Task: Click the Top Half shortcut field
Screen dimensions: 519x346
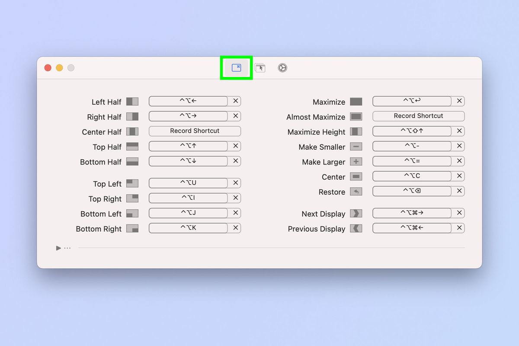Action: (189, 146)
